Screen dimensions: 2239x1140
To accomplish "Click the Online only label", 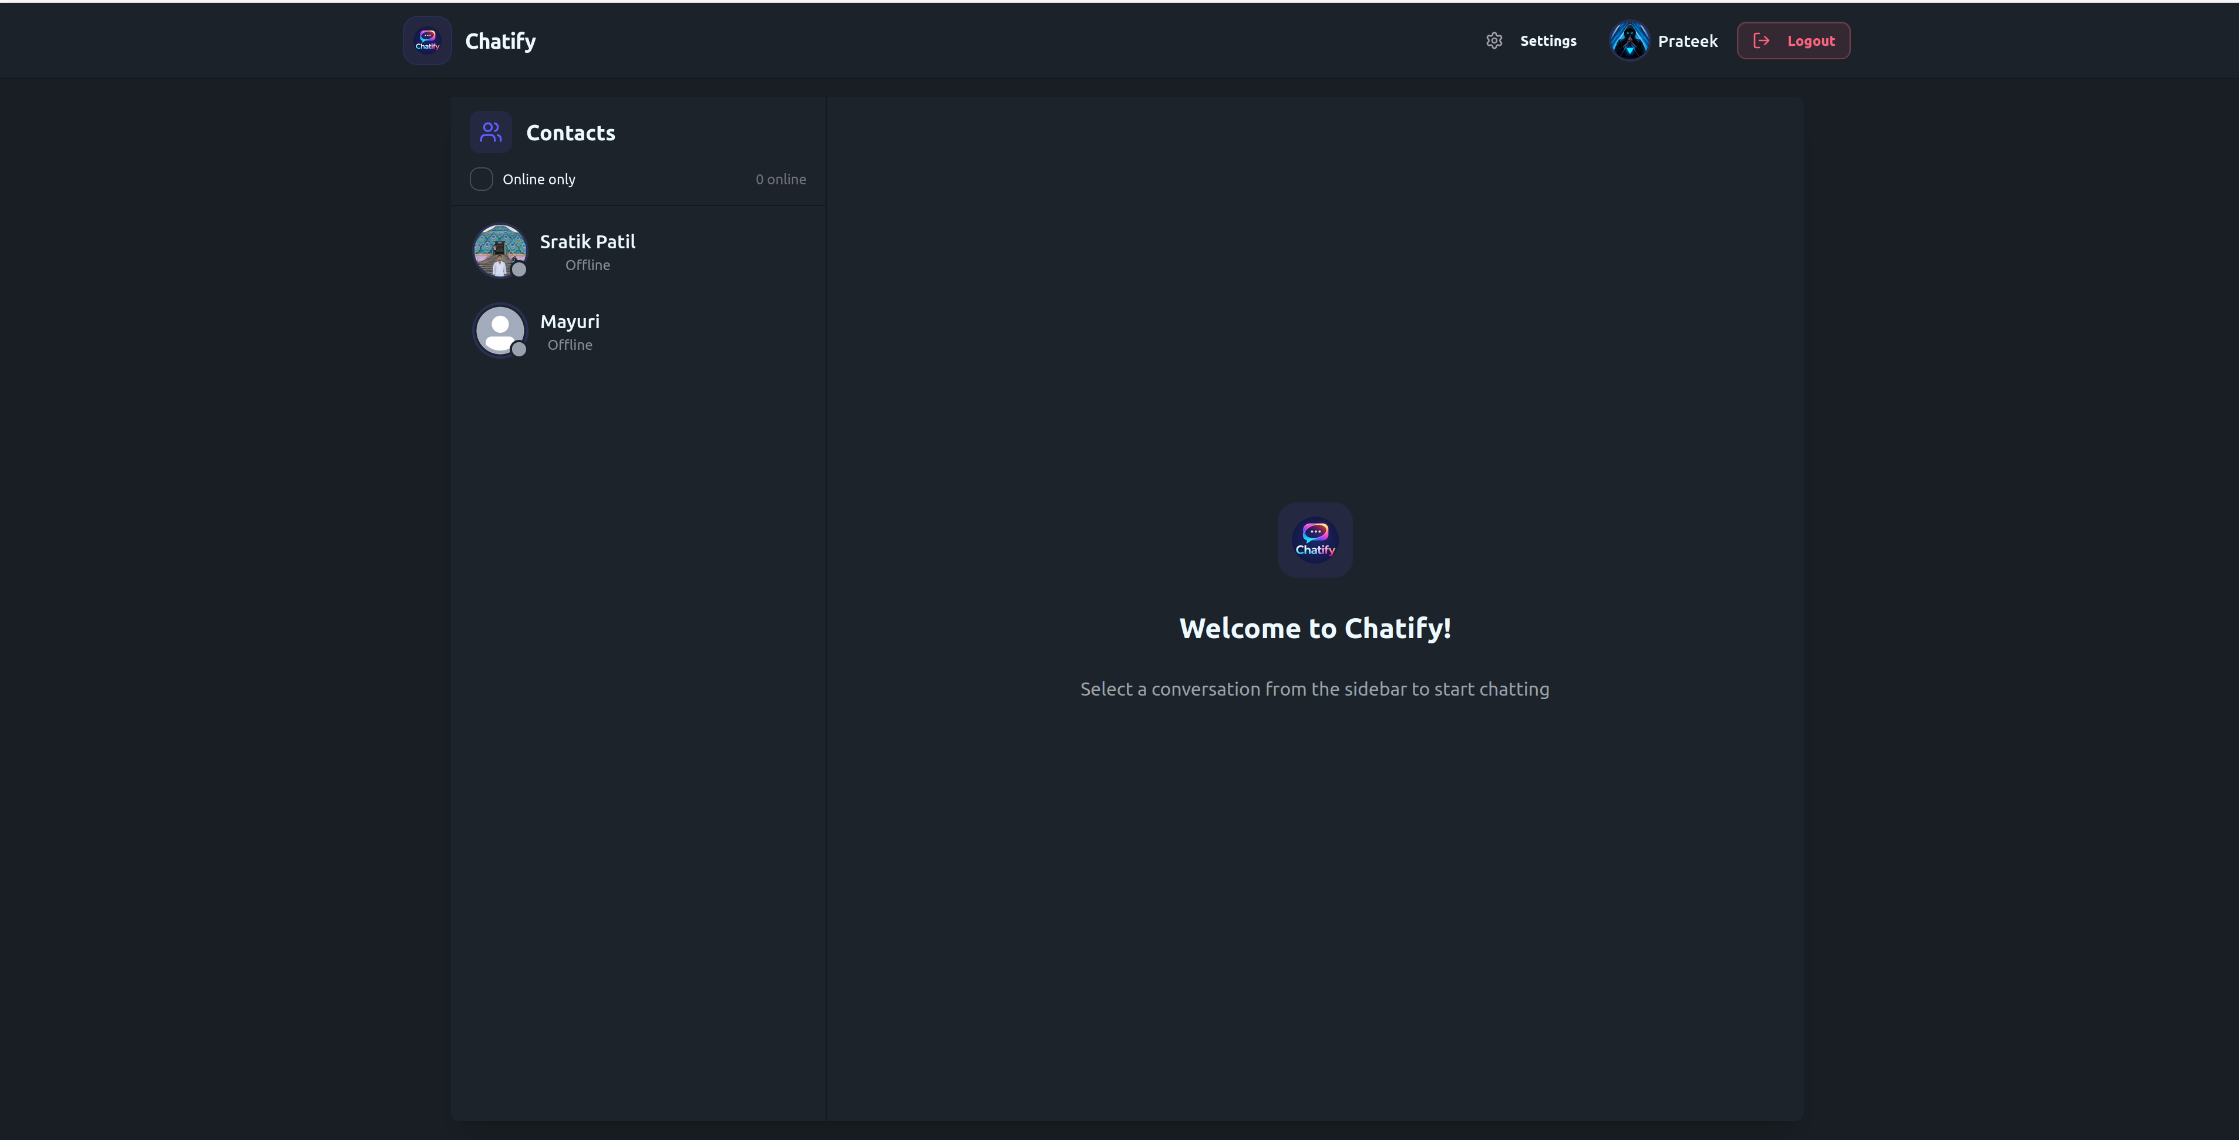I will point(539,179).
